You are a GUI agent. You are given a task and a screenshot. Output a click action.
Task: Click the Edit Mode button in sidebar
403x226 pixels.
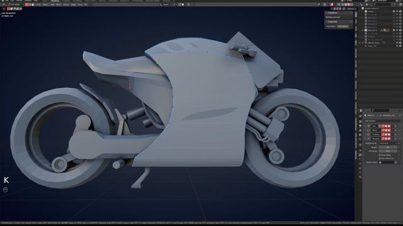click(x=343, y=26)
